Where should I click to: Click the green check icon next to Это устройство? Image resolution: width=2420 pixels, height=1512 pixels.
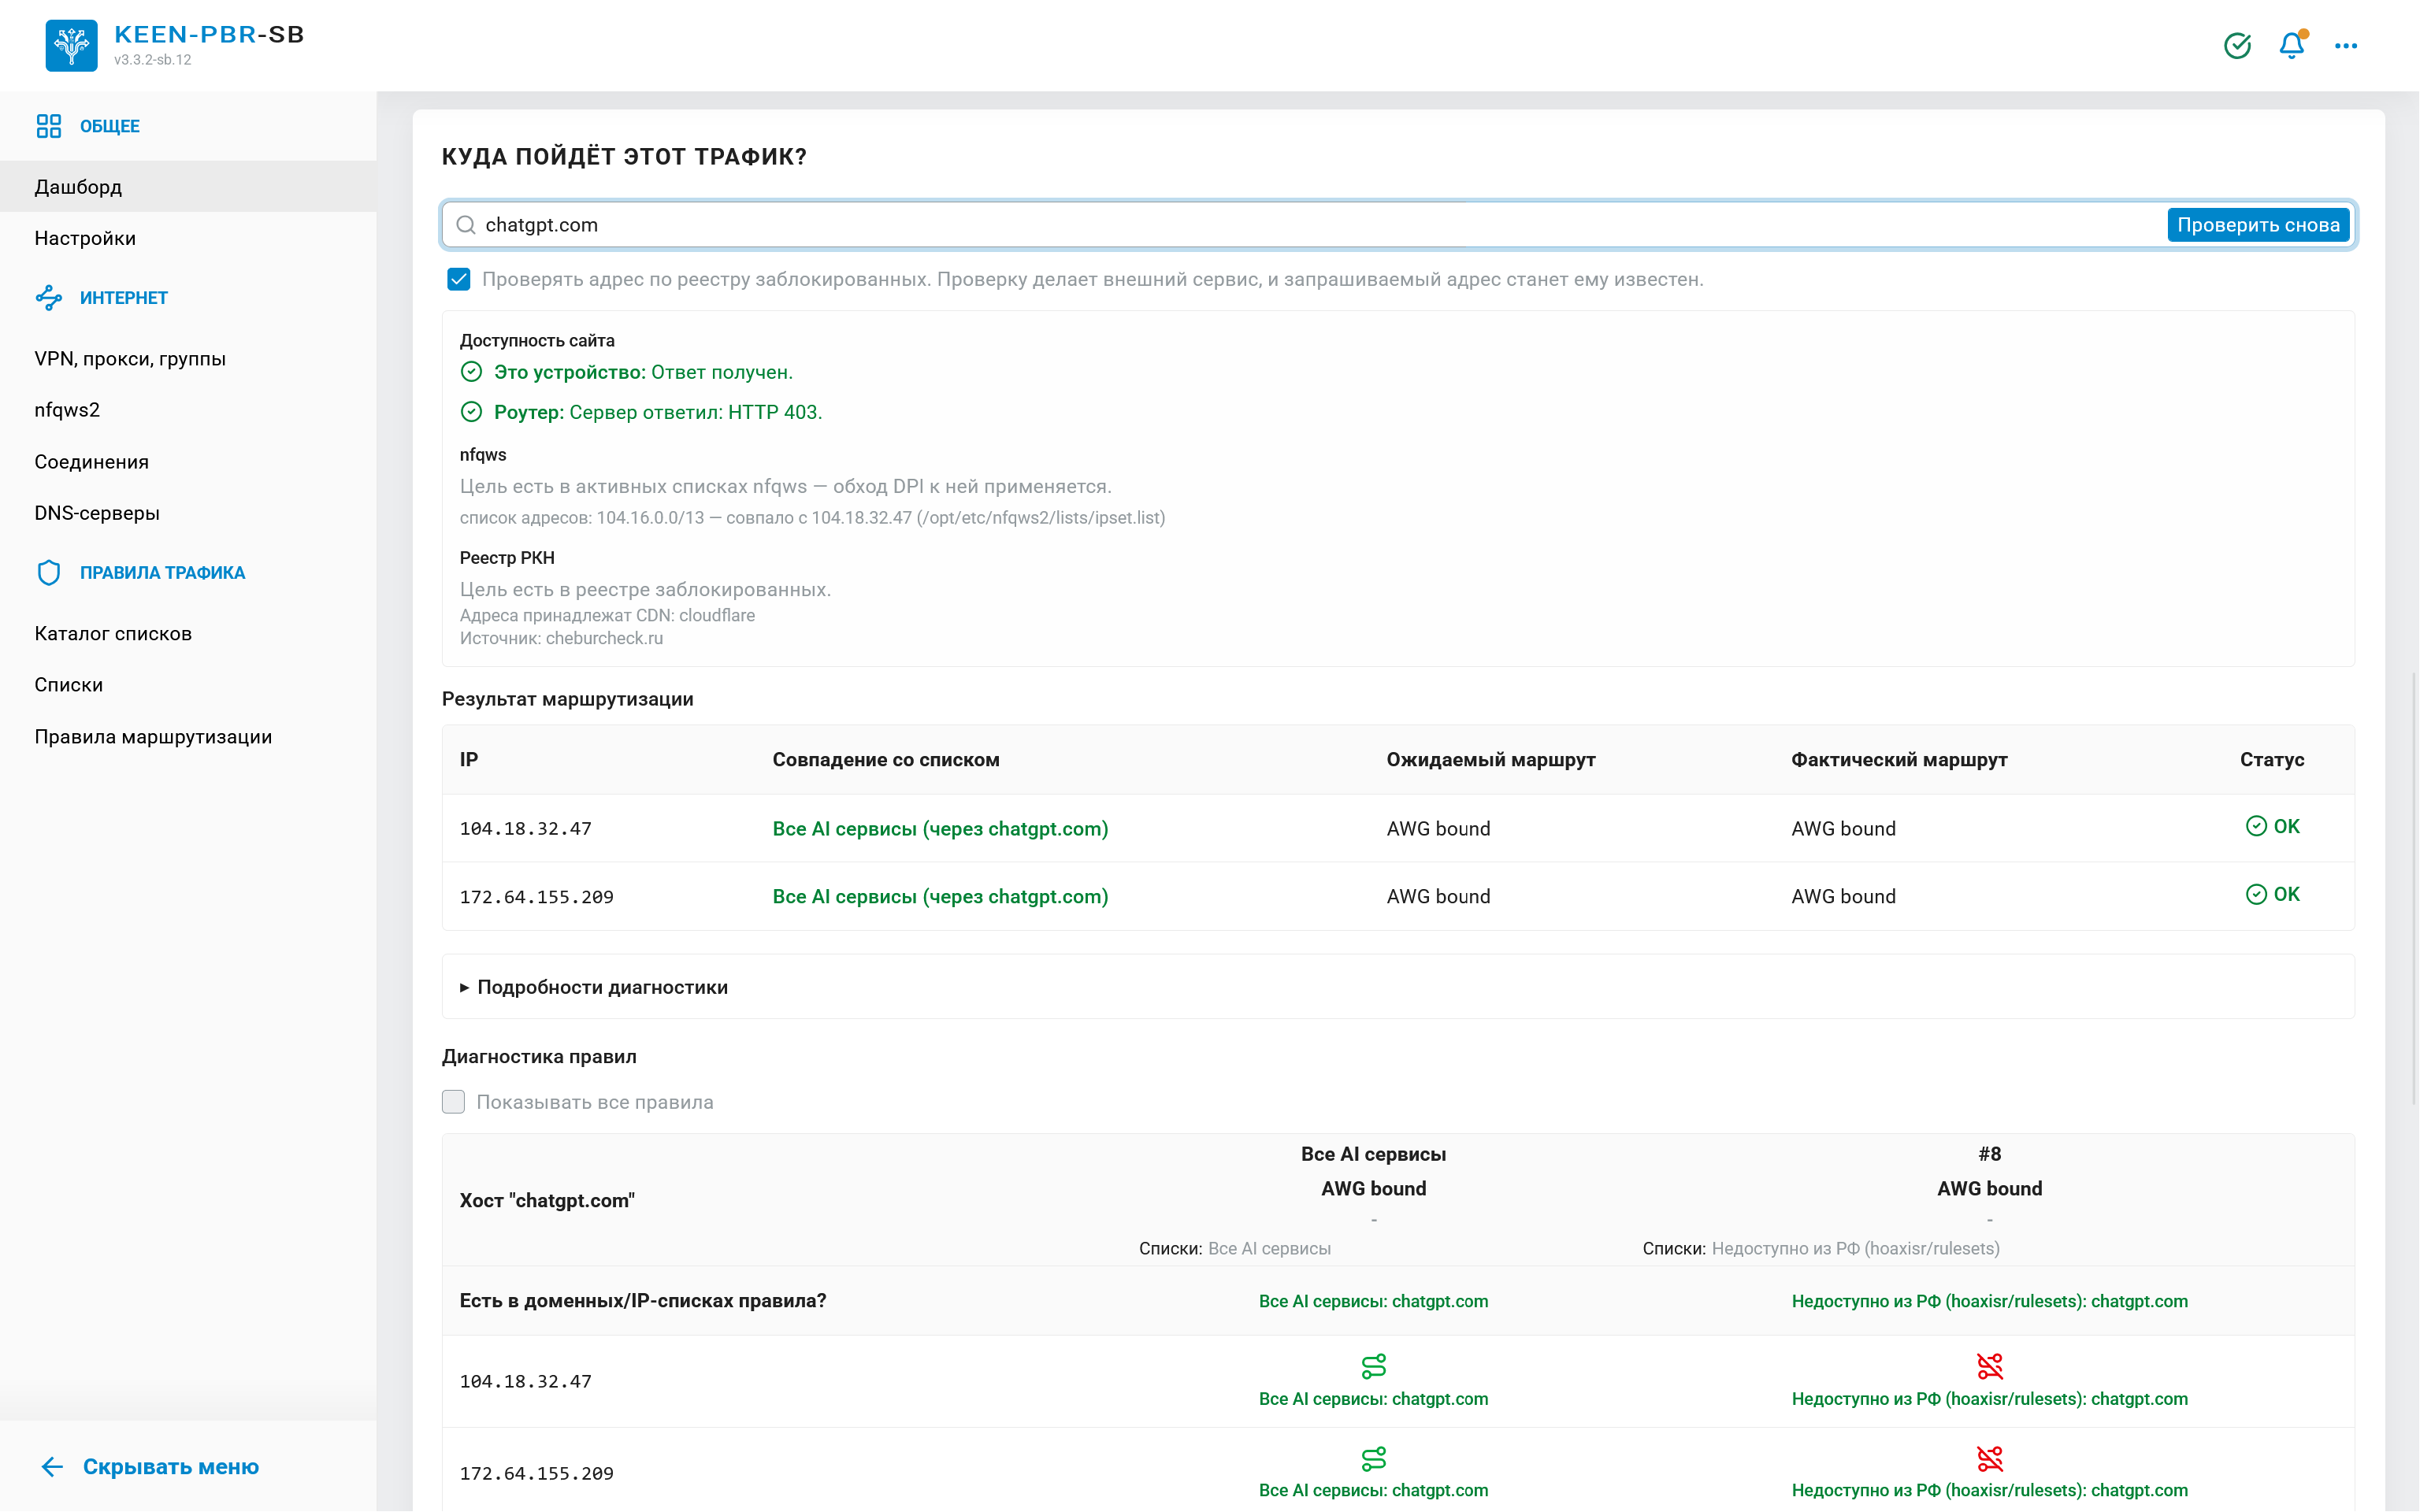click(471, 372)
